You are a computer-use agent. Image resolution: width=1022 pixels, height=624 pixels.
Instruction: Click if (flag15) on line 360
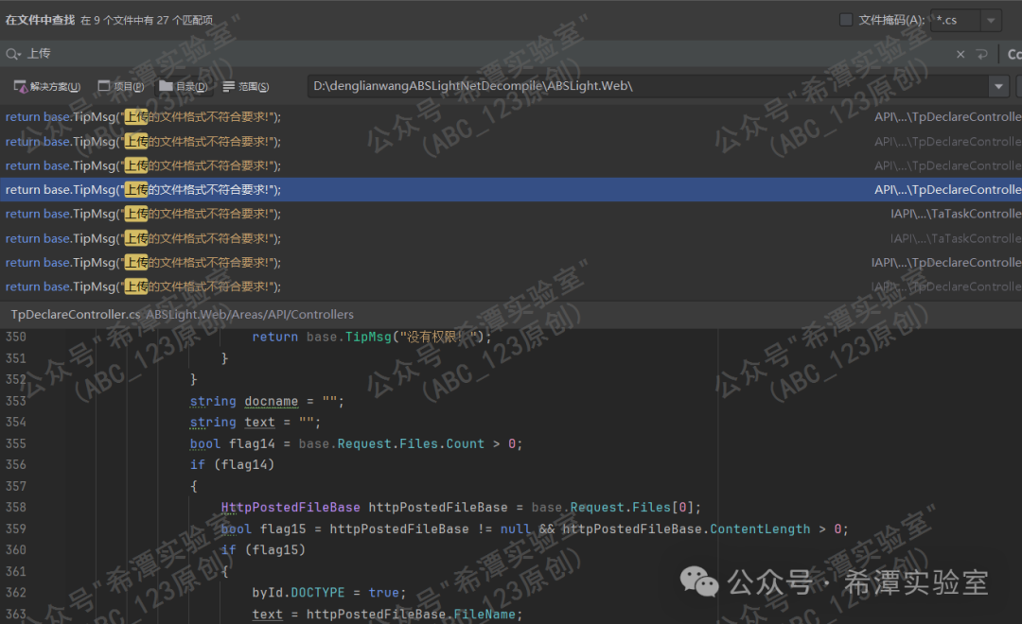tap(263, 550)
